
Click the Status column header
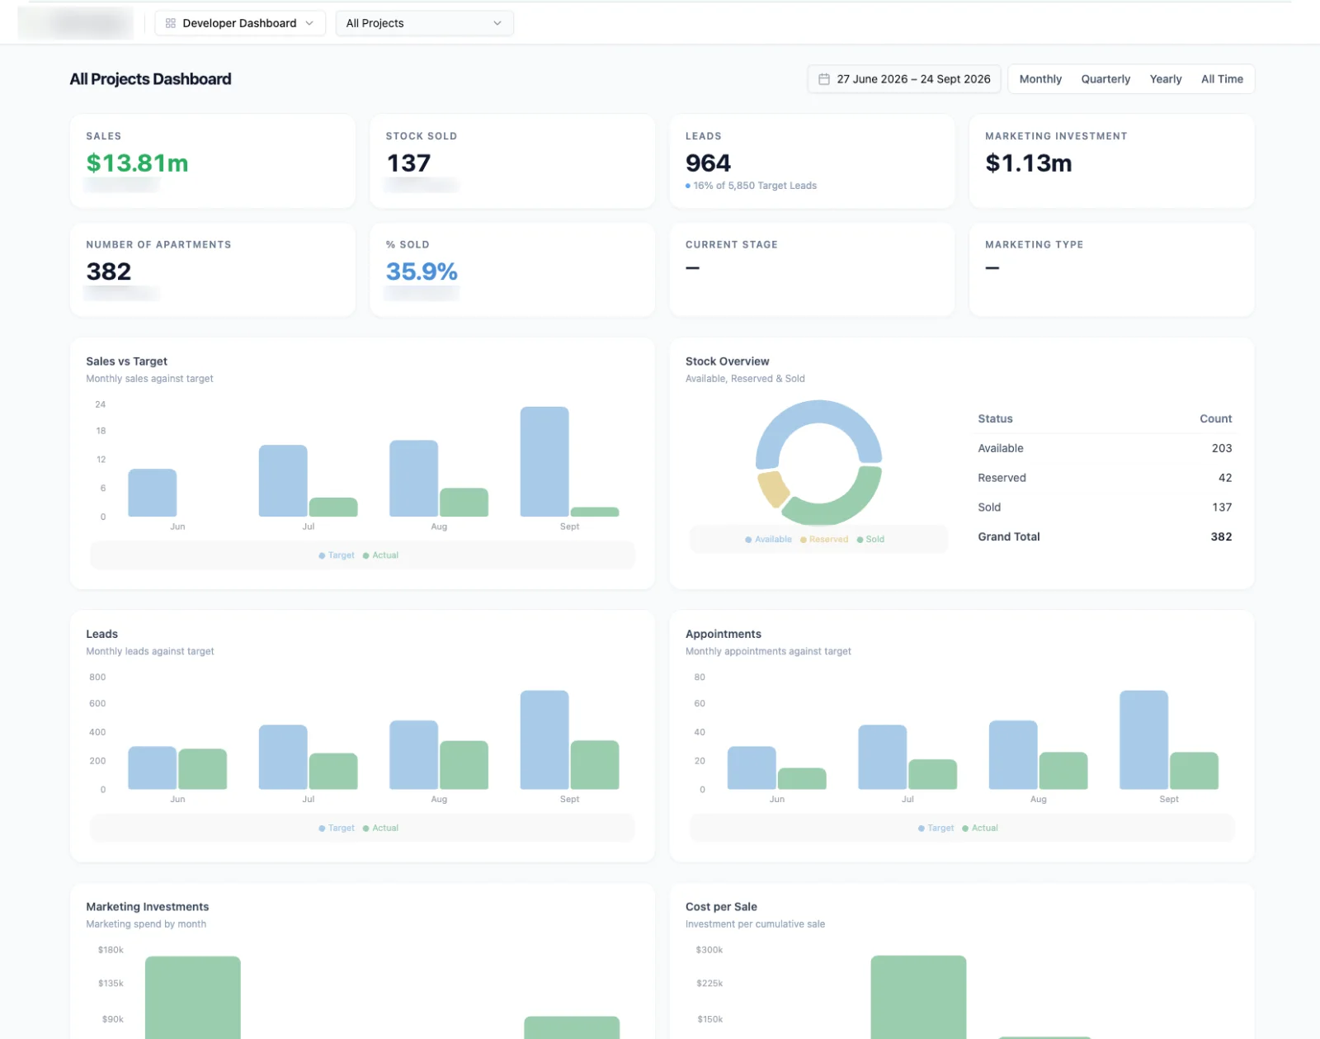click(x=995, y=419)
